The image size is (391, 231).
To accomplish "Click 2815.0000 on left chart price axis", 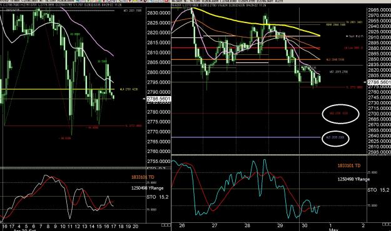I will pos(159,42).
